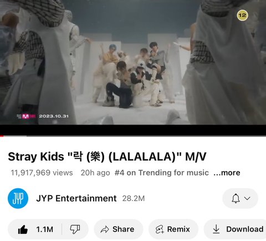Click the Remix label text

tap(178, 229)
